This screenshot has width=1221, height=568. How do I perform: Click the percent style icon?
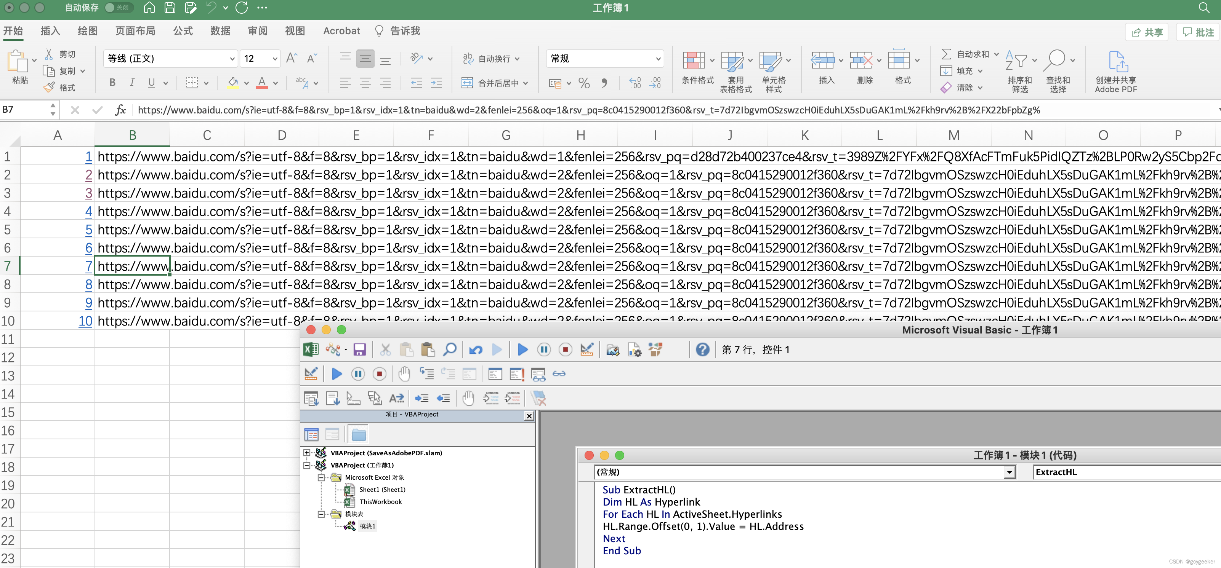coord(584,83)
